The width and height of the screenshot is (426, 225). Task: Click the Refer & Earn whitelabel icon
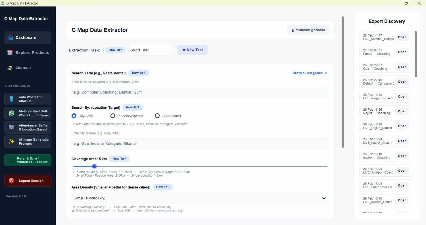[11, 160]
